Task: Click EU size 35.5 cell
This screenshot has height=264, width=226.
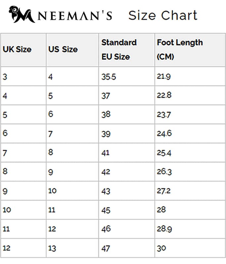Action: pyautogui.click(x=109, y=77)
